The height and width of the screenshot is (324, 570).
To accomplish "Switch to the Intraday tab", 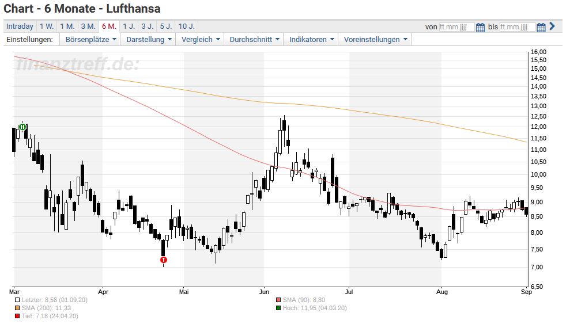I will [20, 26].
